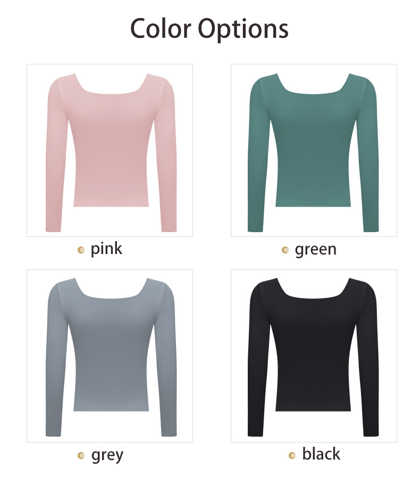The height and width of the screenshot is (483, 420).
Task: Click the green color label
Action: 315,250
